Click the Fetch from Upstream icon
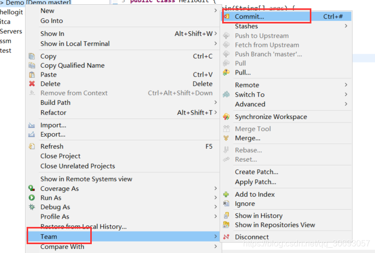 pyautogui.click(x=226, y=45)
